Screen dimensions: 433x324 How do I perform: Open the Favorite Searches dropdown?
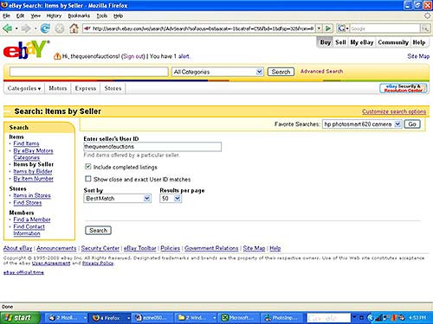362,124
